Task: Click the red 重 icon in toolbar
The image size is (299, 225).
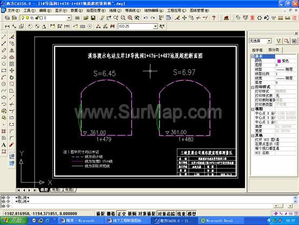Action: click(253, 18)
